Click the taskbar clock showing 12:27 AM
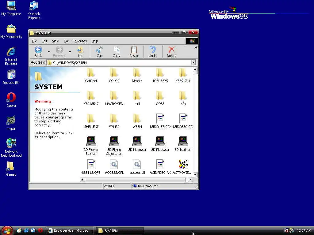 304,230
